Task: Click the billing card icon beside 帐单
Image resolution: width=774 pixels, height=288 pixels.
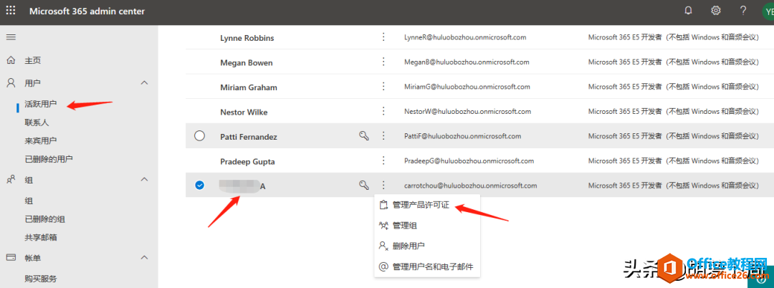Action: pos(11,257)
